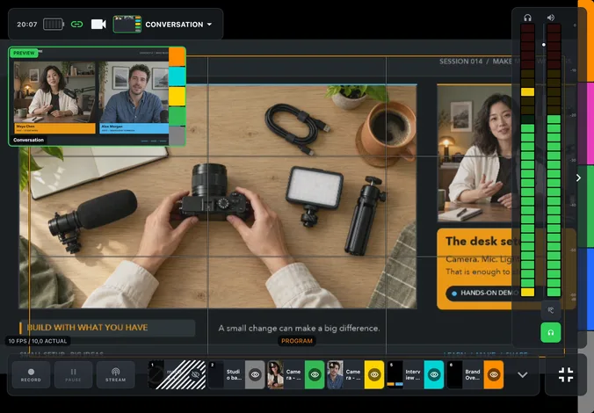Click the volume slider handle between the meters
Viewport: 594px width, 413px height.
(x=544, y=45)
